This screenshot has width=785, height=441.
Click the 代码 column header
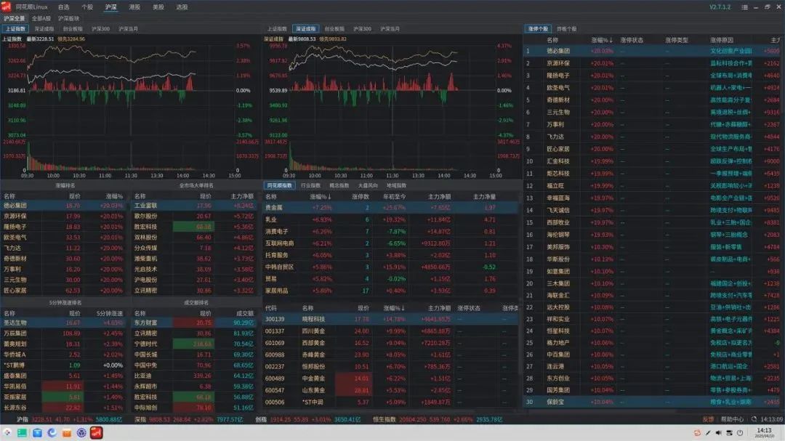[271, 308]
